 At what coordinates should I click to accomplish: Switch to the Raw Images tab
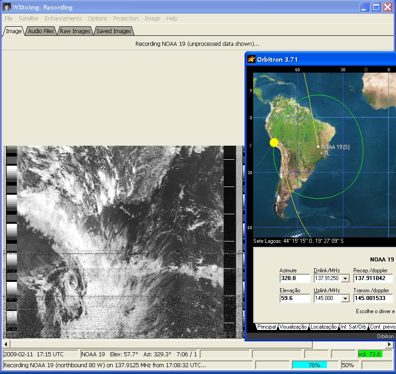[75, 31]
